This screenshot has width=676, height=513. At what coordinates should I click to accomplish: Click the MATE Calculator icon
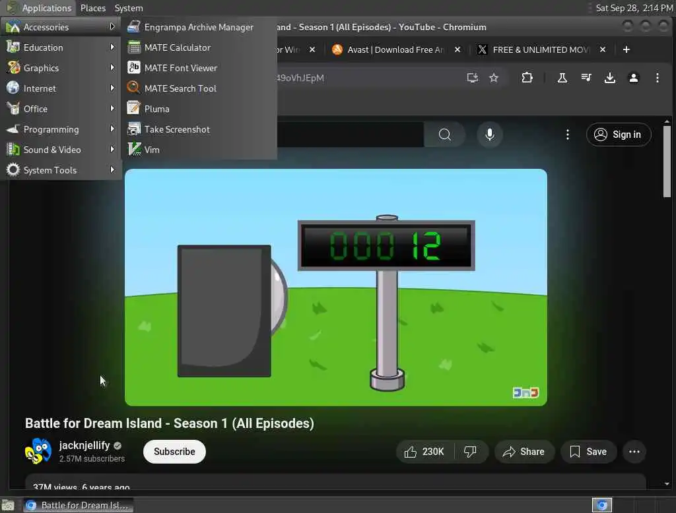[134, 47]
